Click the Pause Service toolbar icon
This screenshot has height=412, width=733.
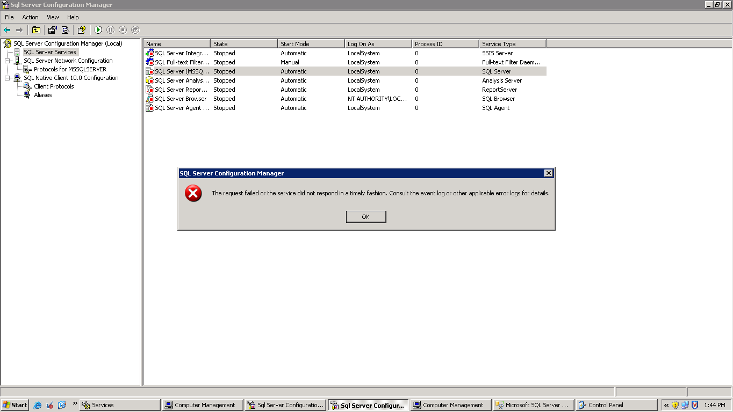click(x=111, y=30)
